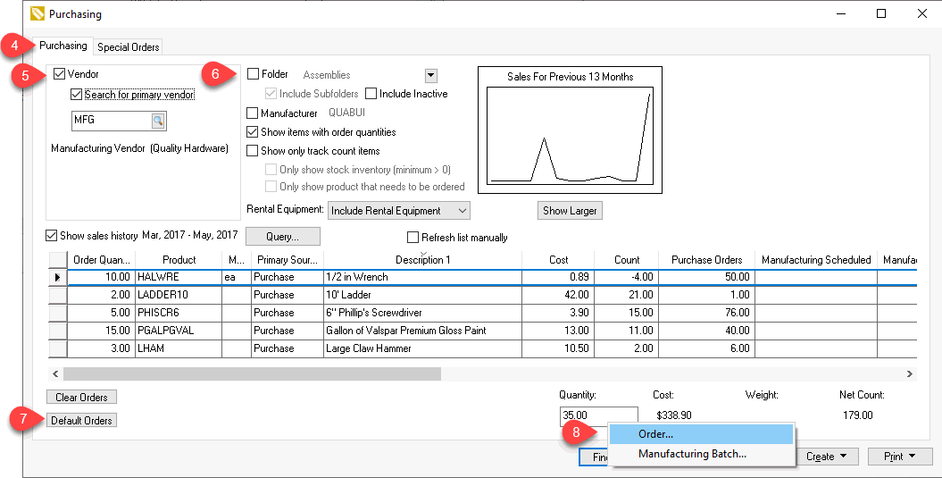Screen dimensions: 942x478
Task: Open the Create dropdown button
Action: point(826,457)
